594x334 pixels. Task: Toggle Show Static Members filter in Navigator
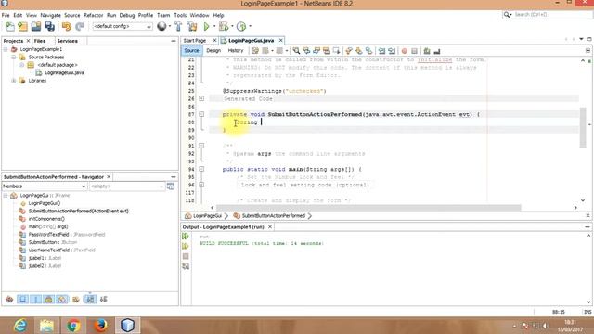tap(35, 300)
